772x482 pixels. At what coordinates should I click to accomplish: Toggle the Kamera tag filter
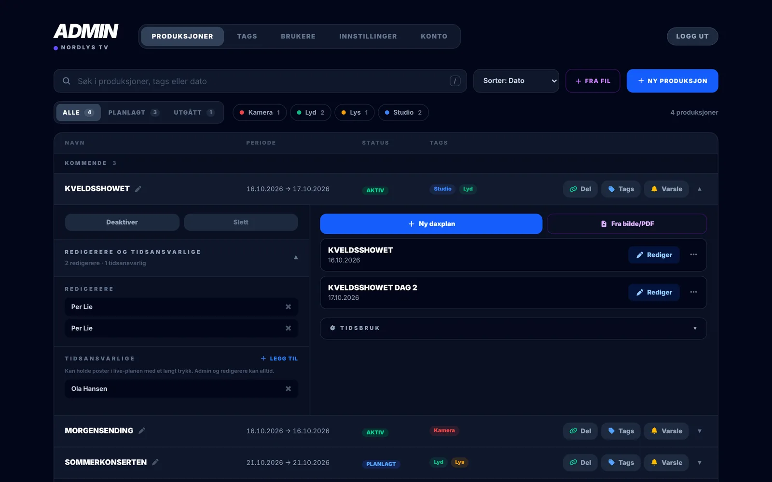click(260, 112)
